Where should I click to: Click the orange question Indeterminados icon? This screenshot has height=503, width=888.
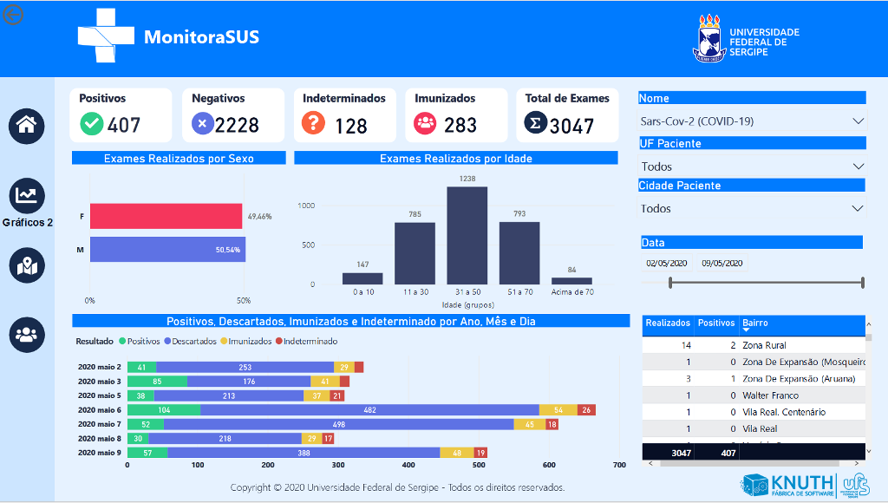point(313,123)
